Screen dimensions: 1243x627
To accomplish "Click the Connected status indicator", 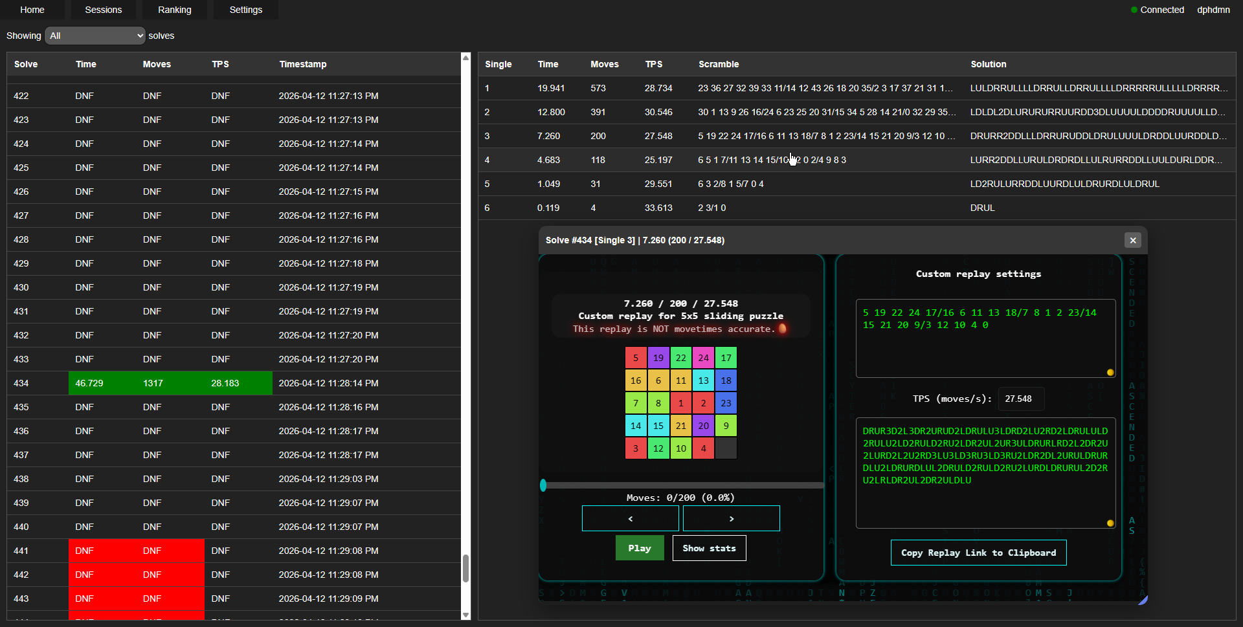I will tap(1157, 10).
